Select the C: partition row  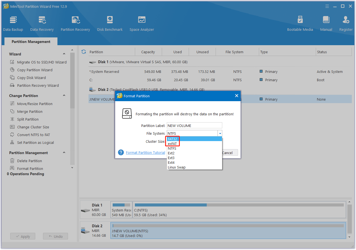pyautogui.click(x=220, y=80)
